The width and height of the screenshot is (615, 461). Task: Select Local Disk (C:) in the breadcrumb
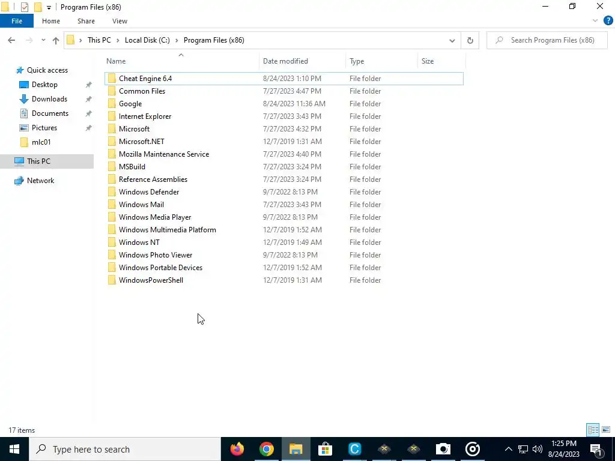(147, 40)
